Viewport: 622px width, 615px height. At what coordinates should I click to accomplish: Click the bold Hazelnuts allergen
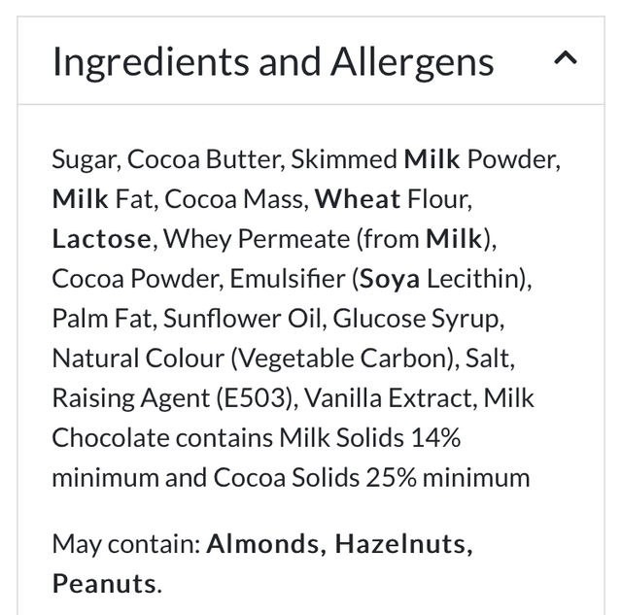tap(403, 544)
